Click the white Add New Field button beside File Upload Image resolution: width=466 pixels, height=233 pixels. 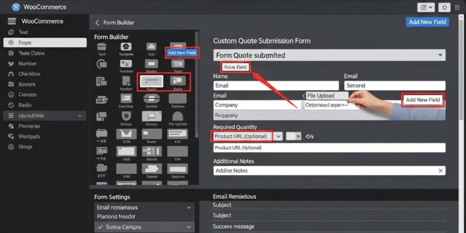423,100
